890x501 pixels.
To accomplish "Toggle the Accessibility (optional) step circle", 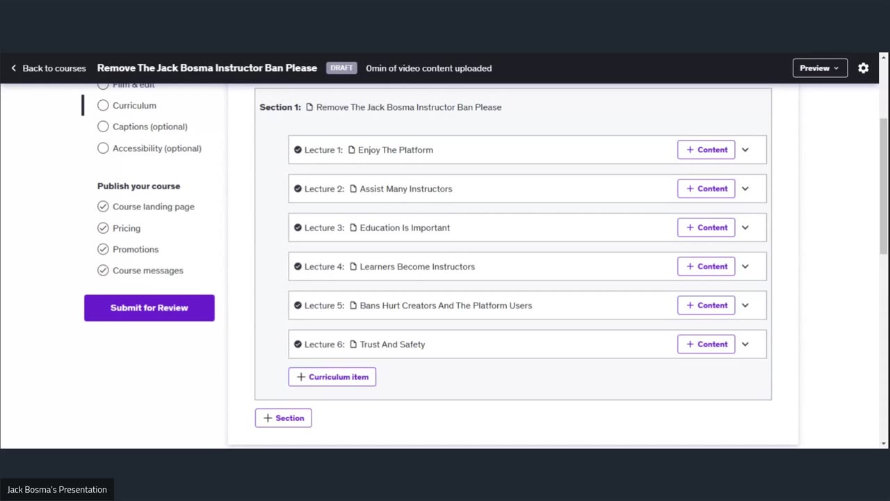I will [103, 148].
